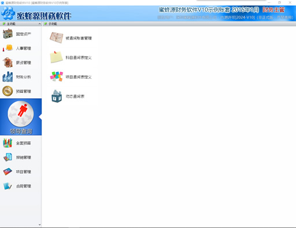Image resolution: width=296 pixels, height=228 pixels.
Task: Select the 人事管理 people icon
Action: pyautogui.click(x=8, y=48)
